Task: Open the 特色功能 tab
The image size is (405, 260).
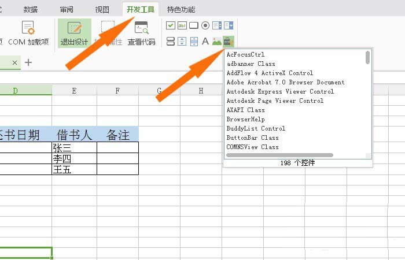Action: 181,9
